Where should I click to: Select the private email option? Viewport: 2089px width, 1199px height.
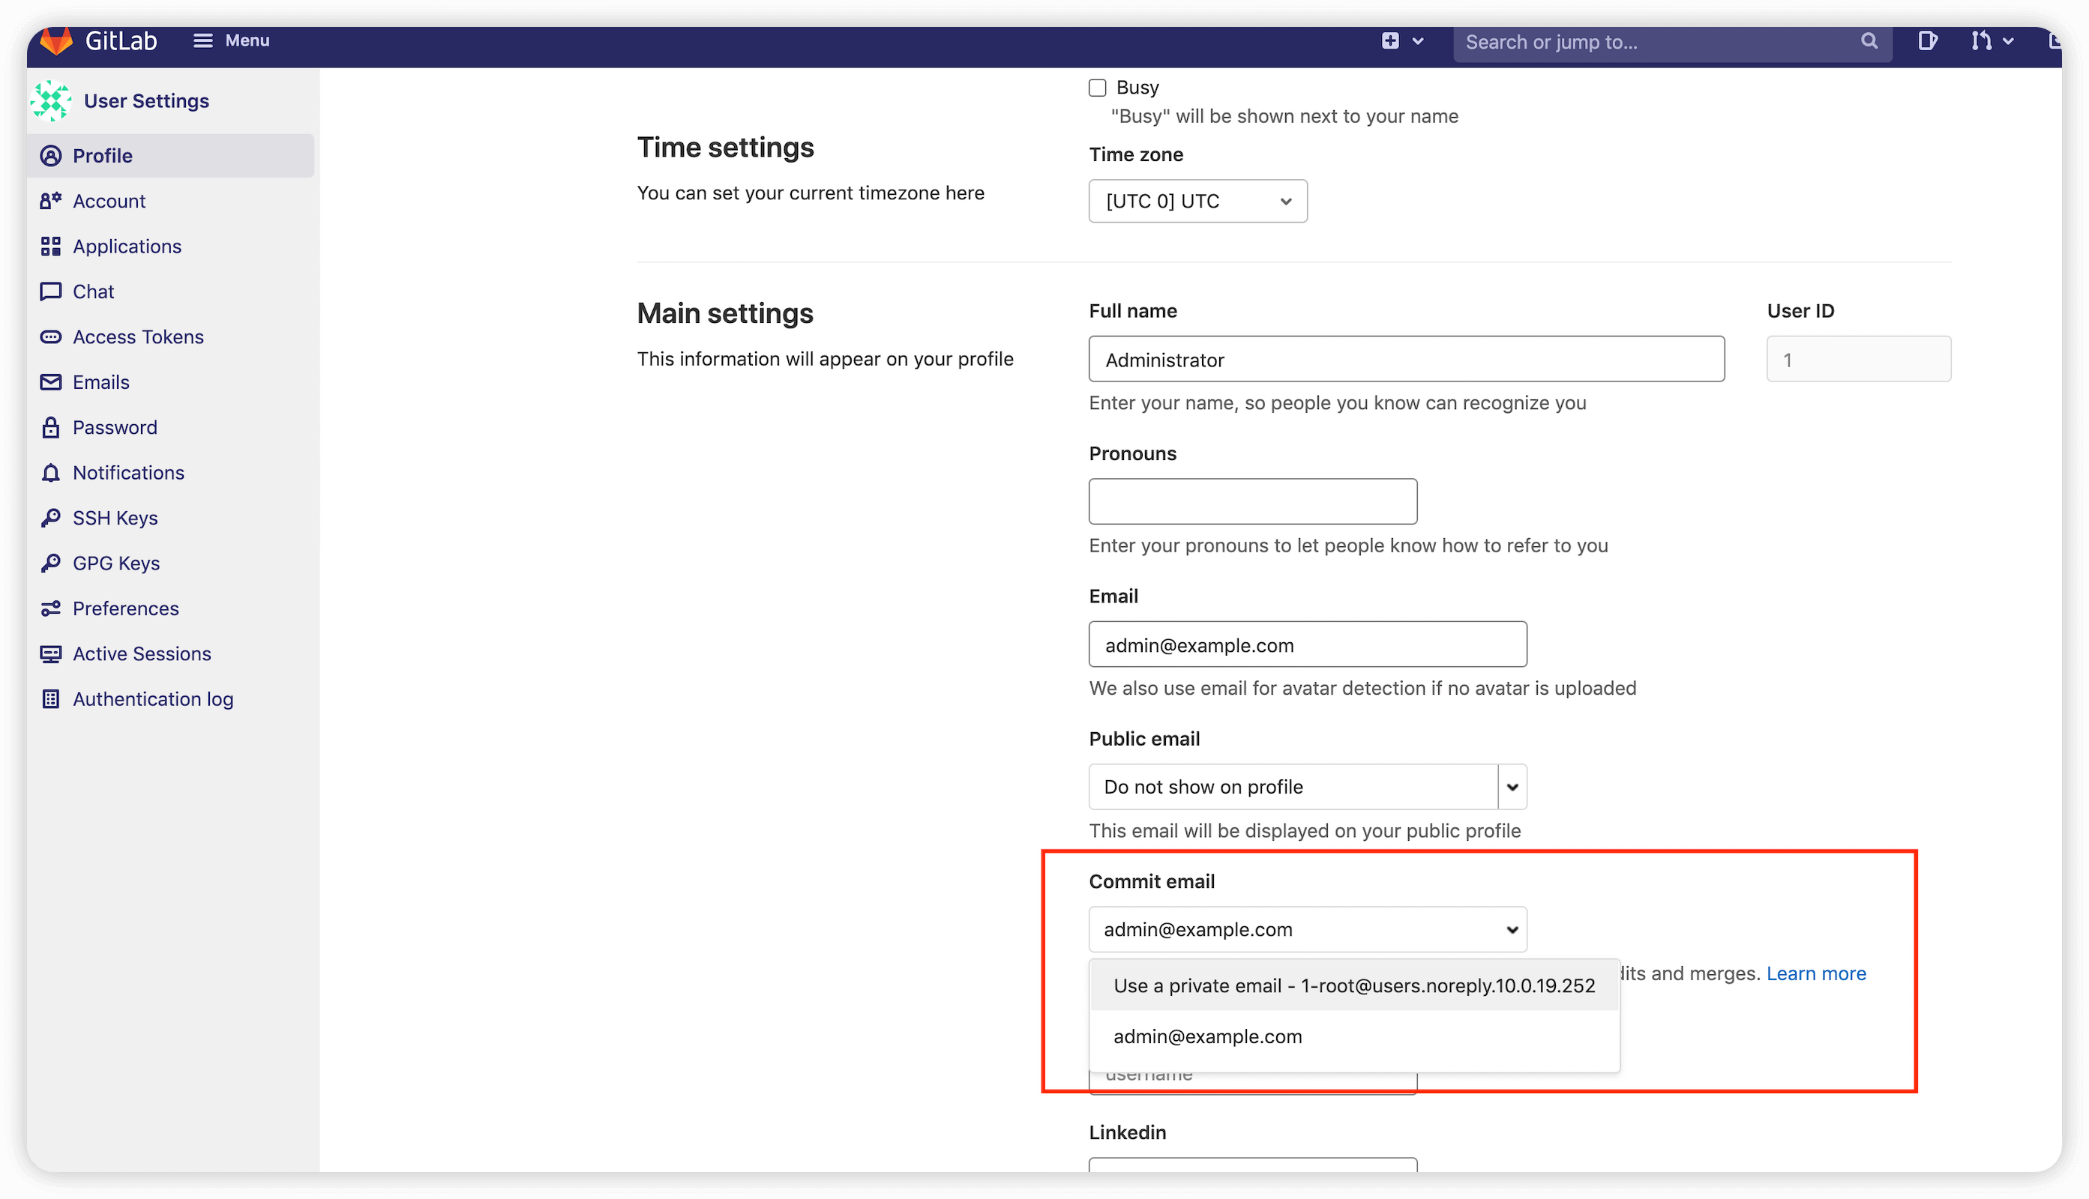tap(1353, 985)
